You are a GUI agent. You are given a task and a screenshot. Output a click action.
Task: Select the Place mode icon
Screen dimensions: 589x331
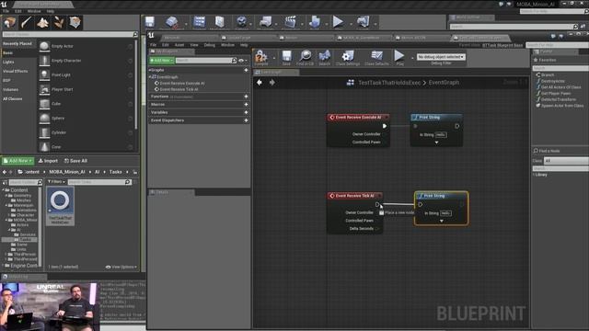[9, 22]
